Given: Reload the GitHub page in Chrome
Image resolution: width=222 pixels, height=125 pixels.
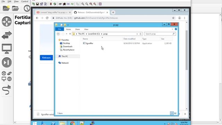Looking at the screenshot, I should (47, 18).
